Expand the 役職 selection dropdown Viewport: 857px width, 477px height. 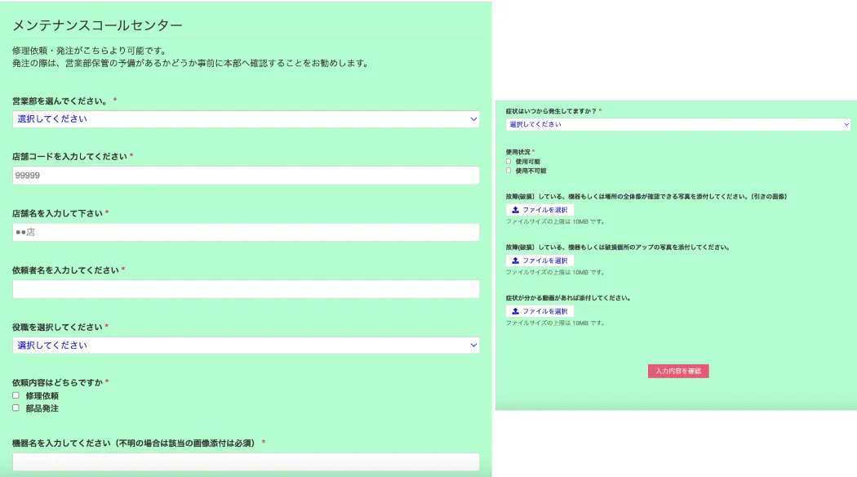[245, 345]
